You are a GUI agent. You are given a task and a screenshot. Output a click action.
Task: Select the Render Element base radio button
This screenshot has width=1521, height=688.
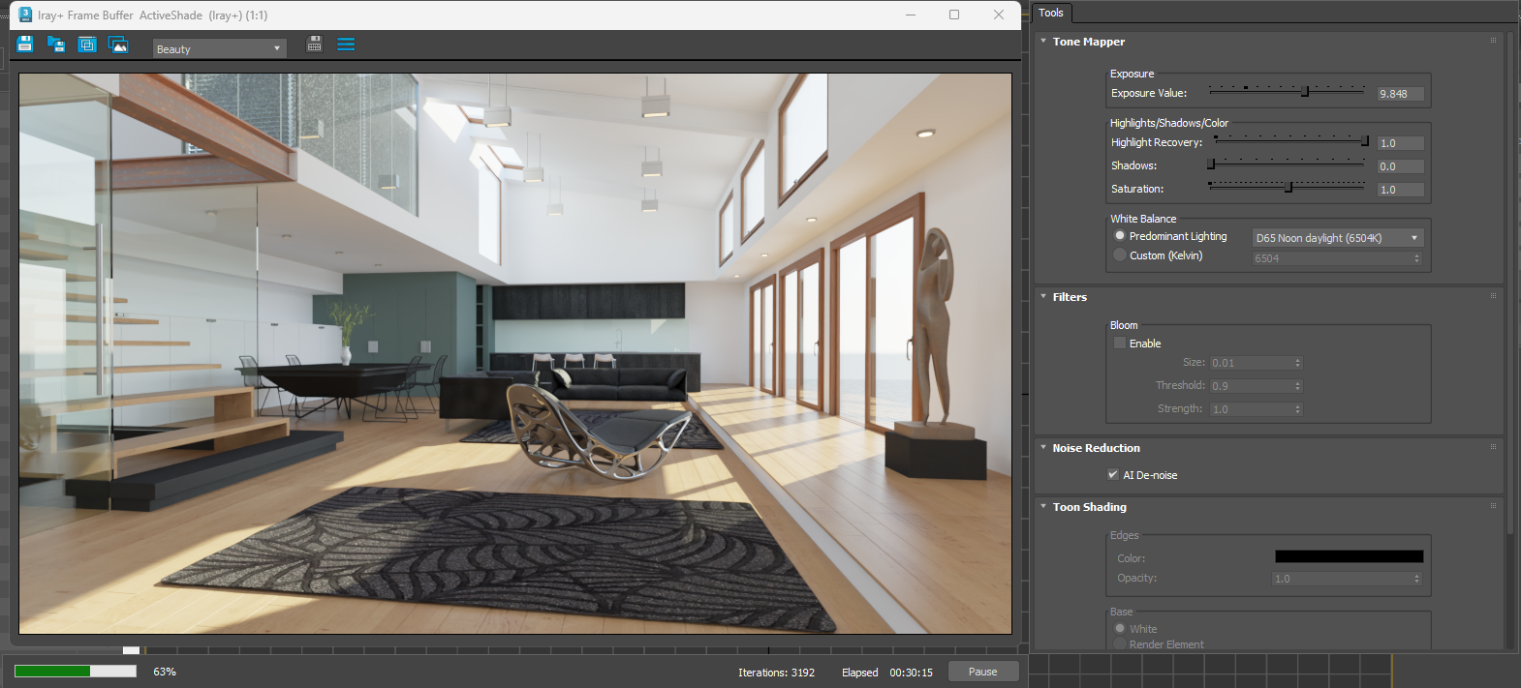pyautogui.click(x=1120, y=644)
